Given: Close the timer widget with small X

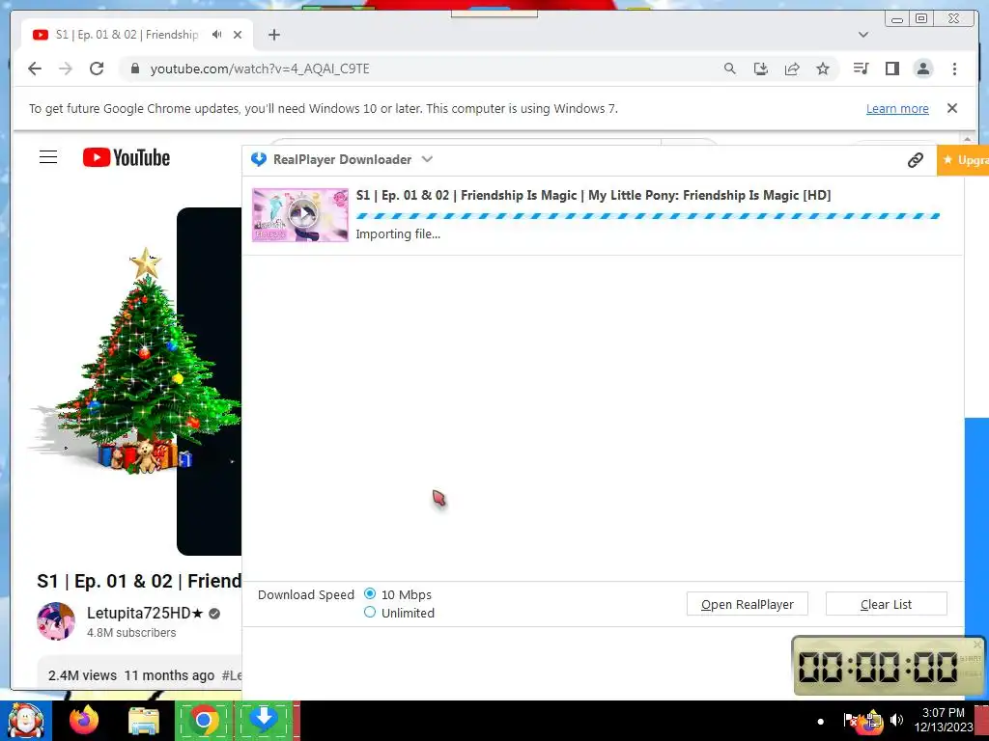Looking at the screenshot, I should pos(977,644).
